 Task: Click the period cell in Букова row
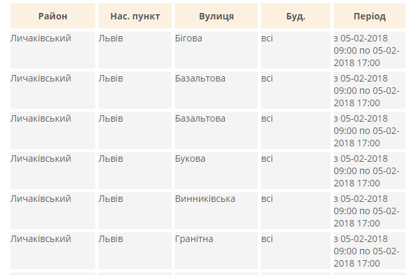click(367, 170)
